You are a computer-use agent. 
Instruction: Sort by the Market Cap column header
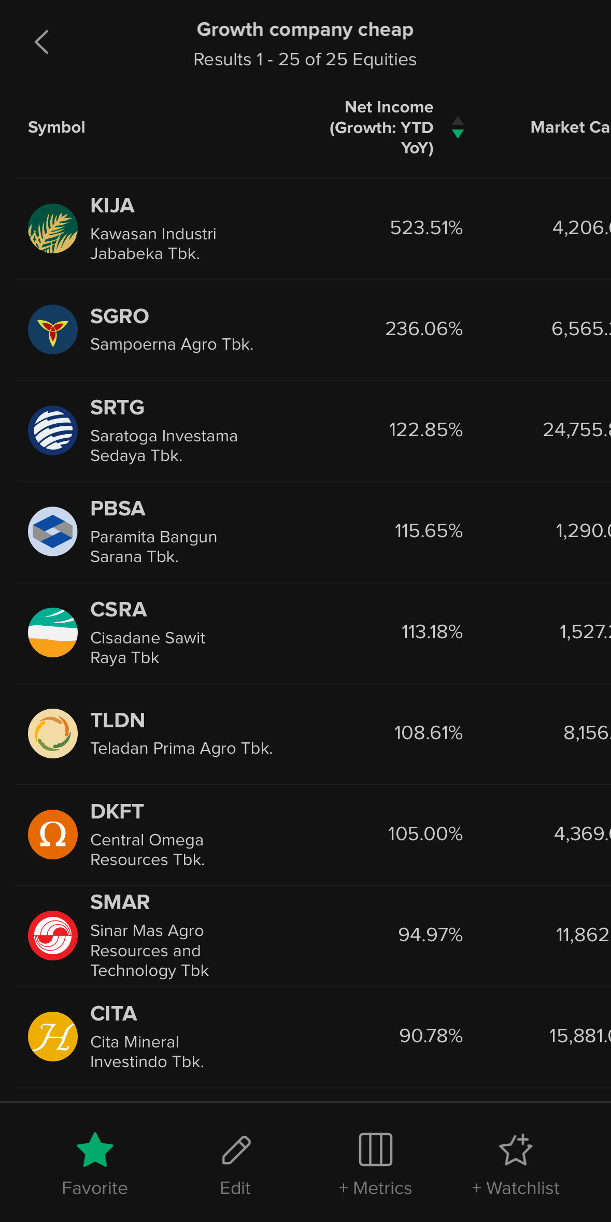(570, 127)
